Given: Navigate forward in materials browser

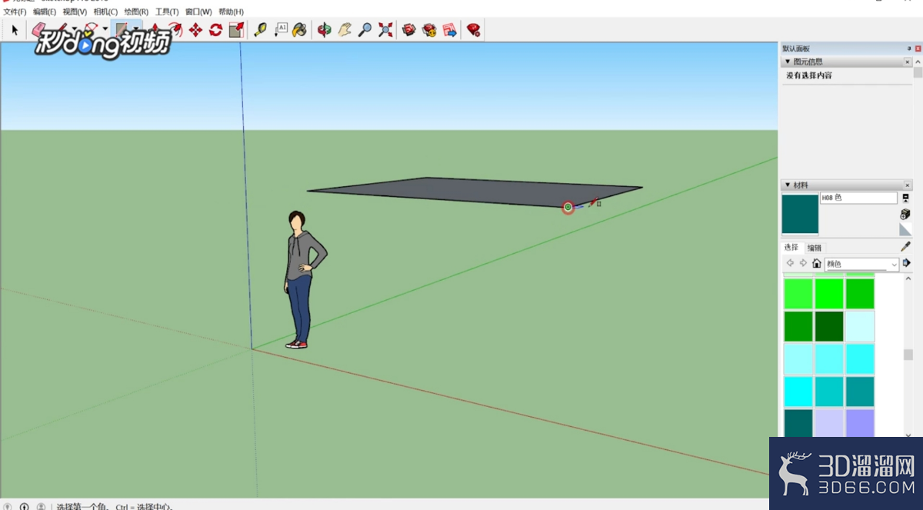Looking at the screenshot, I should 803,264.
